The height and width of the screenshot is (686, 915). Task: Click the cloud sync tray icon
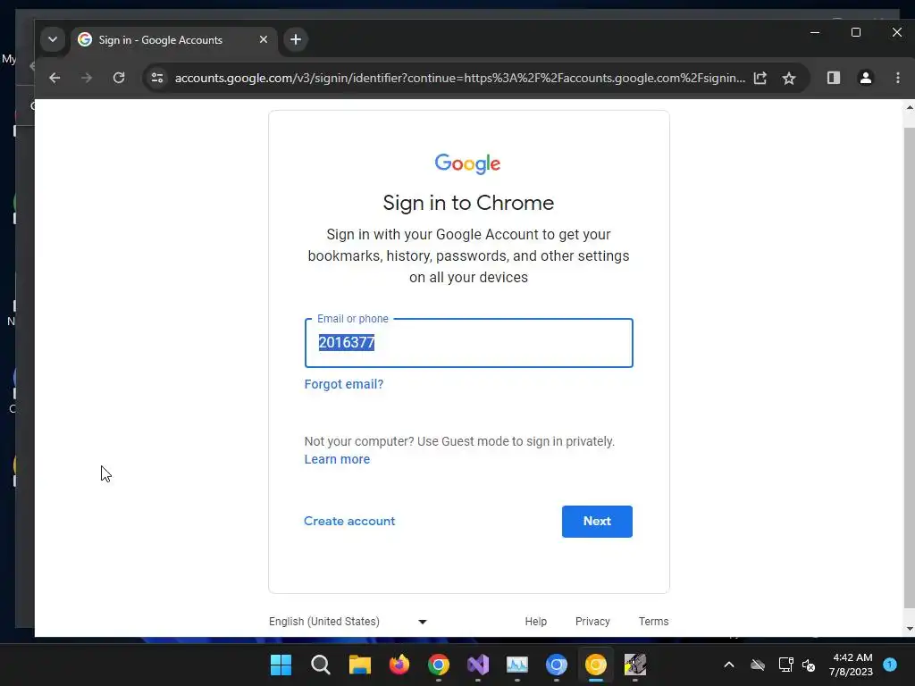pos(758,665)
